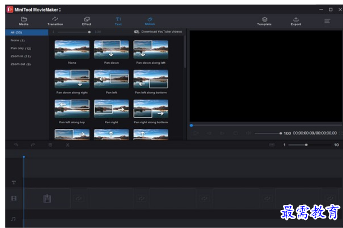Image resolution: width=343 pixels, height=228 pixels.
Task: Split clip with the scissors tool
Action: [x=67, y=145]
